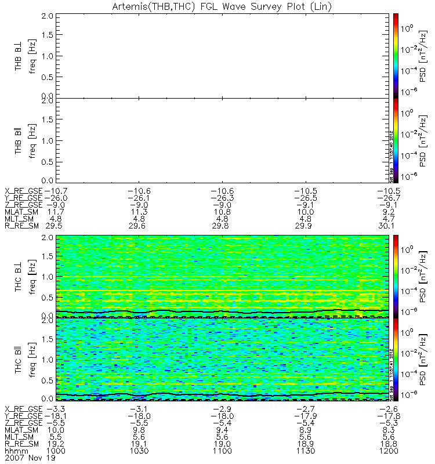Click X_RE_GSE value "-3.1"

[x=139, y=409]
